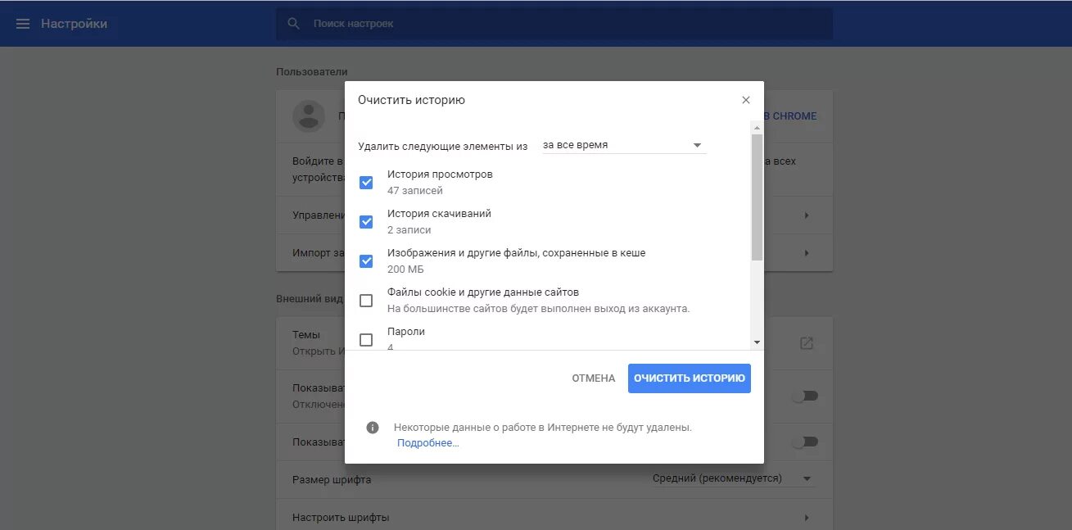
Task: Open the hamburger menu next to Настройки
Action: click(23, 24)
